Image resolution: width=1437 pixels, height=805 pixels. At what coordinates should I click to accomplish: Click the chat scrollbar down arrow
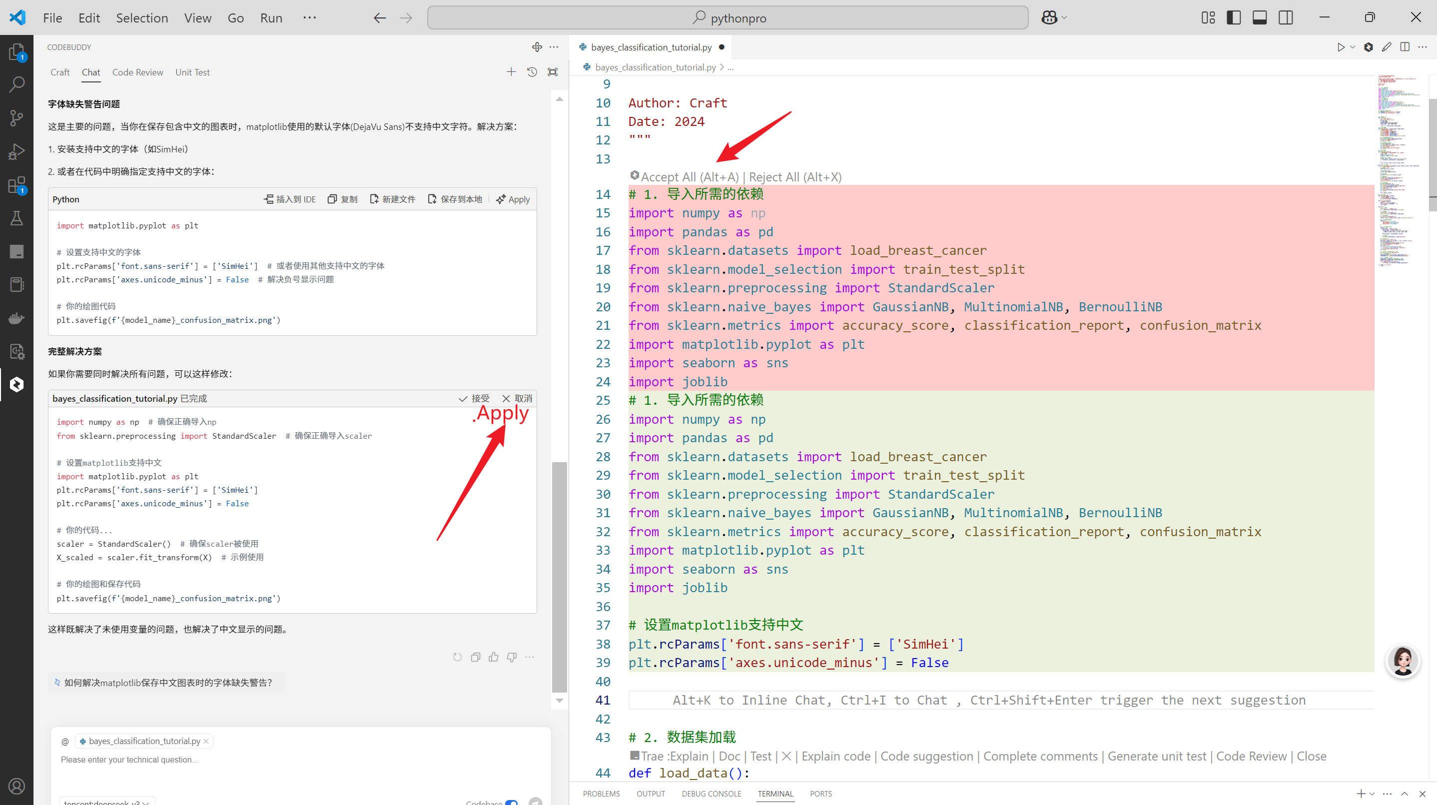(x=560, y=701)
